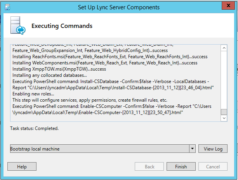Click the scroll down arrow in log pane
The height and width of the screenshot is (180, 238).
224,118
